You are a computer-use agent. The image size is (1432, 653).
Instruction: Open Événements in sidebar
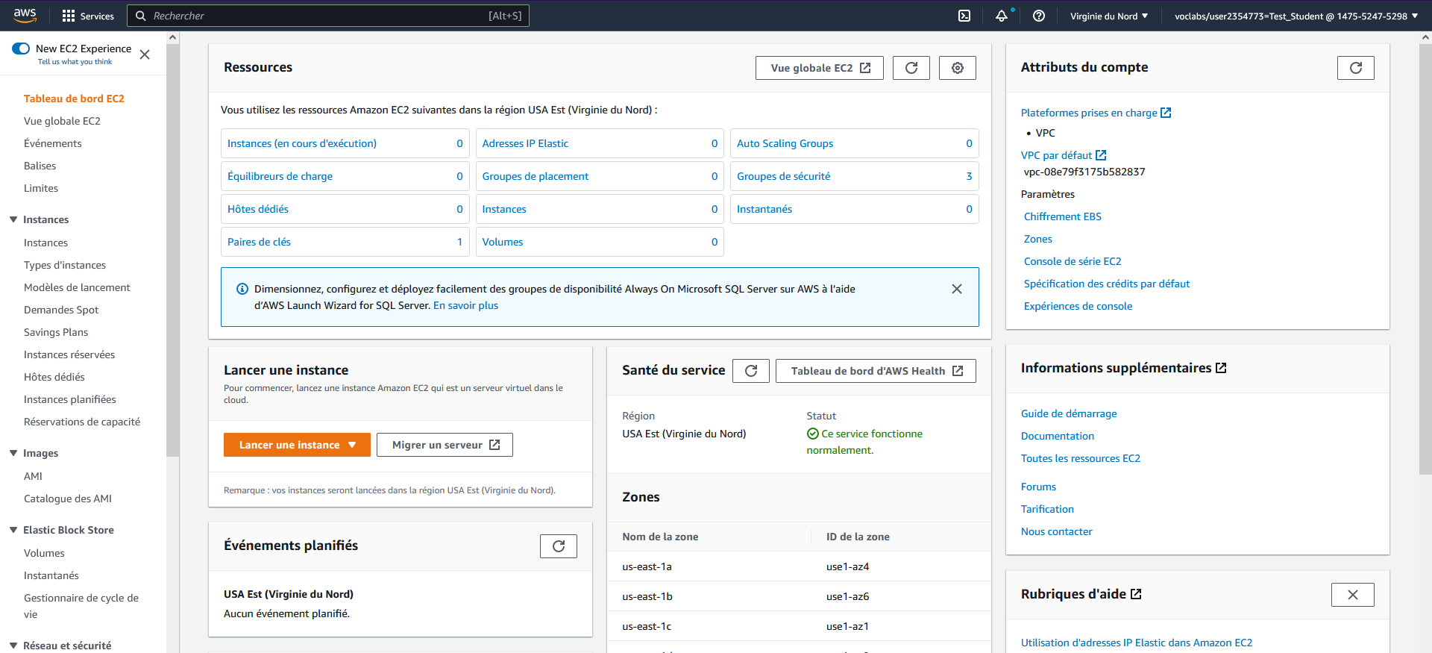(53, 143)
